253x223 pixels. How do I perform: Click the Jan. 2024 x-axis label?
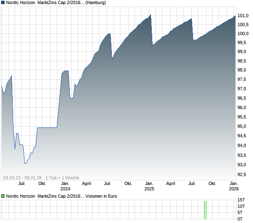65,186
